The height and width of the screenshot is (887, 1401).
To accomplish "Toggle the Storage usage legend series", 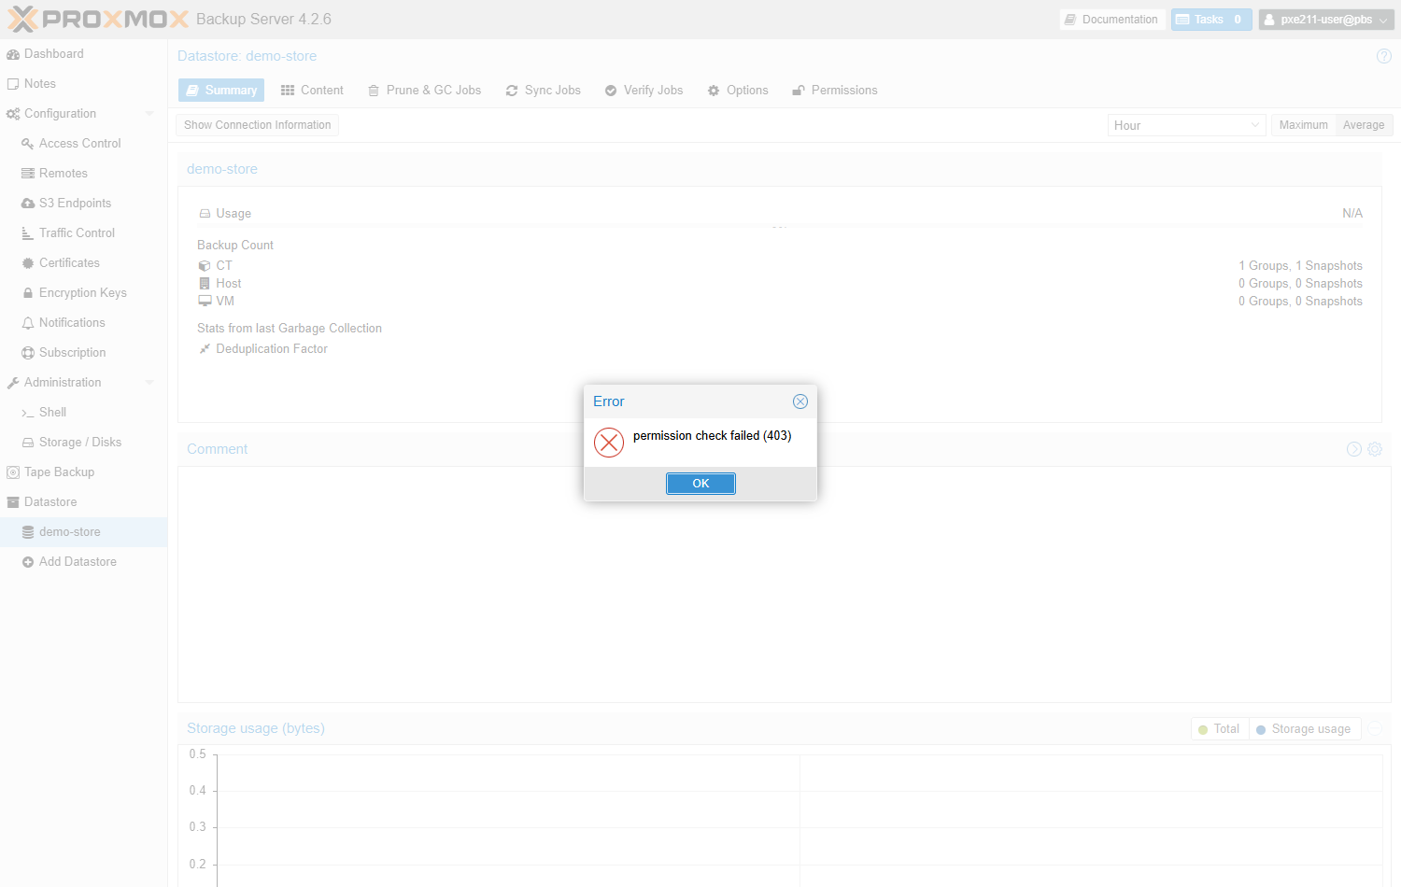I will coord(1304,729).
